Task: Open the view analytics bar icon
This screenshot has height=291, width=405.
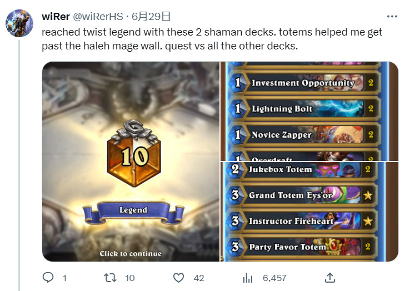Action: (248, 278)
